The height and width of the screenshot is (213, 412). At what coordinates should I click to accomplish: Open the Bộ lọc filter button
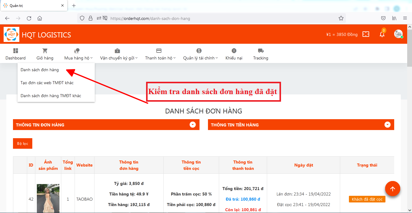23,144
